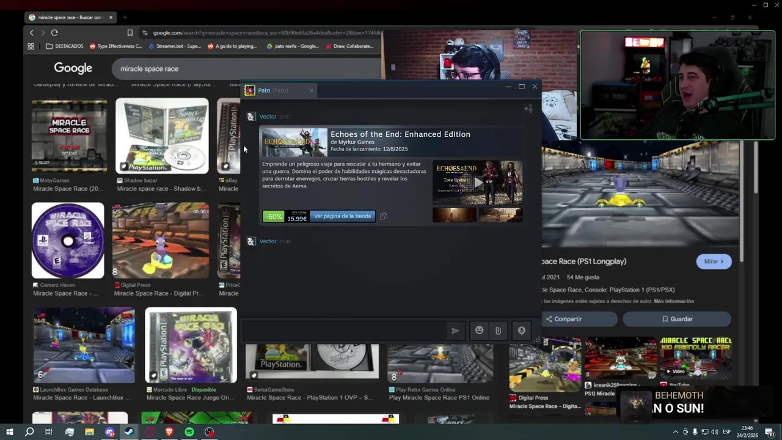Open Gamerz Haven purple disc image
This screenshot has width=782, height=440.
(68, 240)
